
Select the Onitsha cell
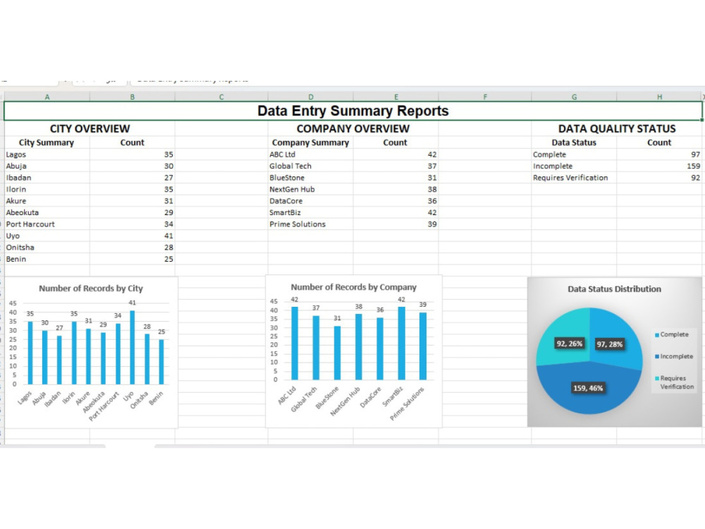[x=47, y=248]
